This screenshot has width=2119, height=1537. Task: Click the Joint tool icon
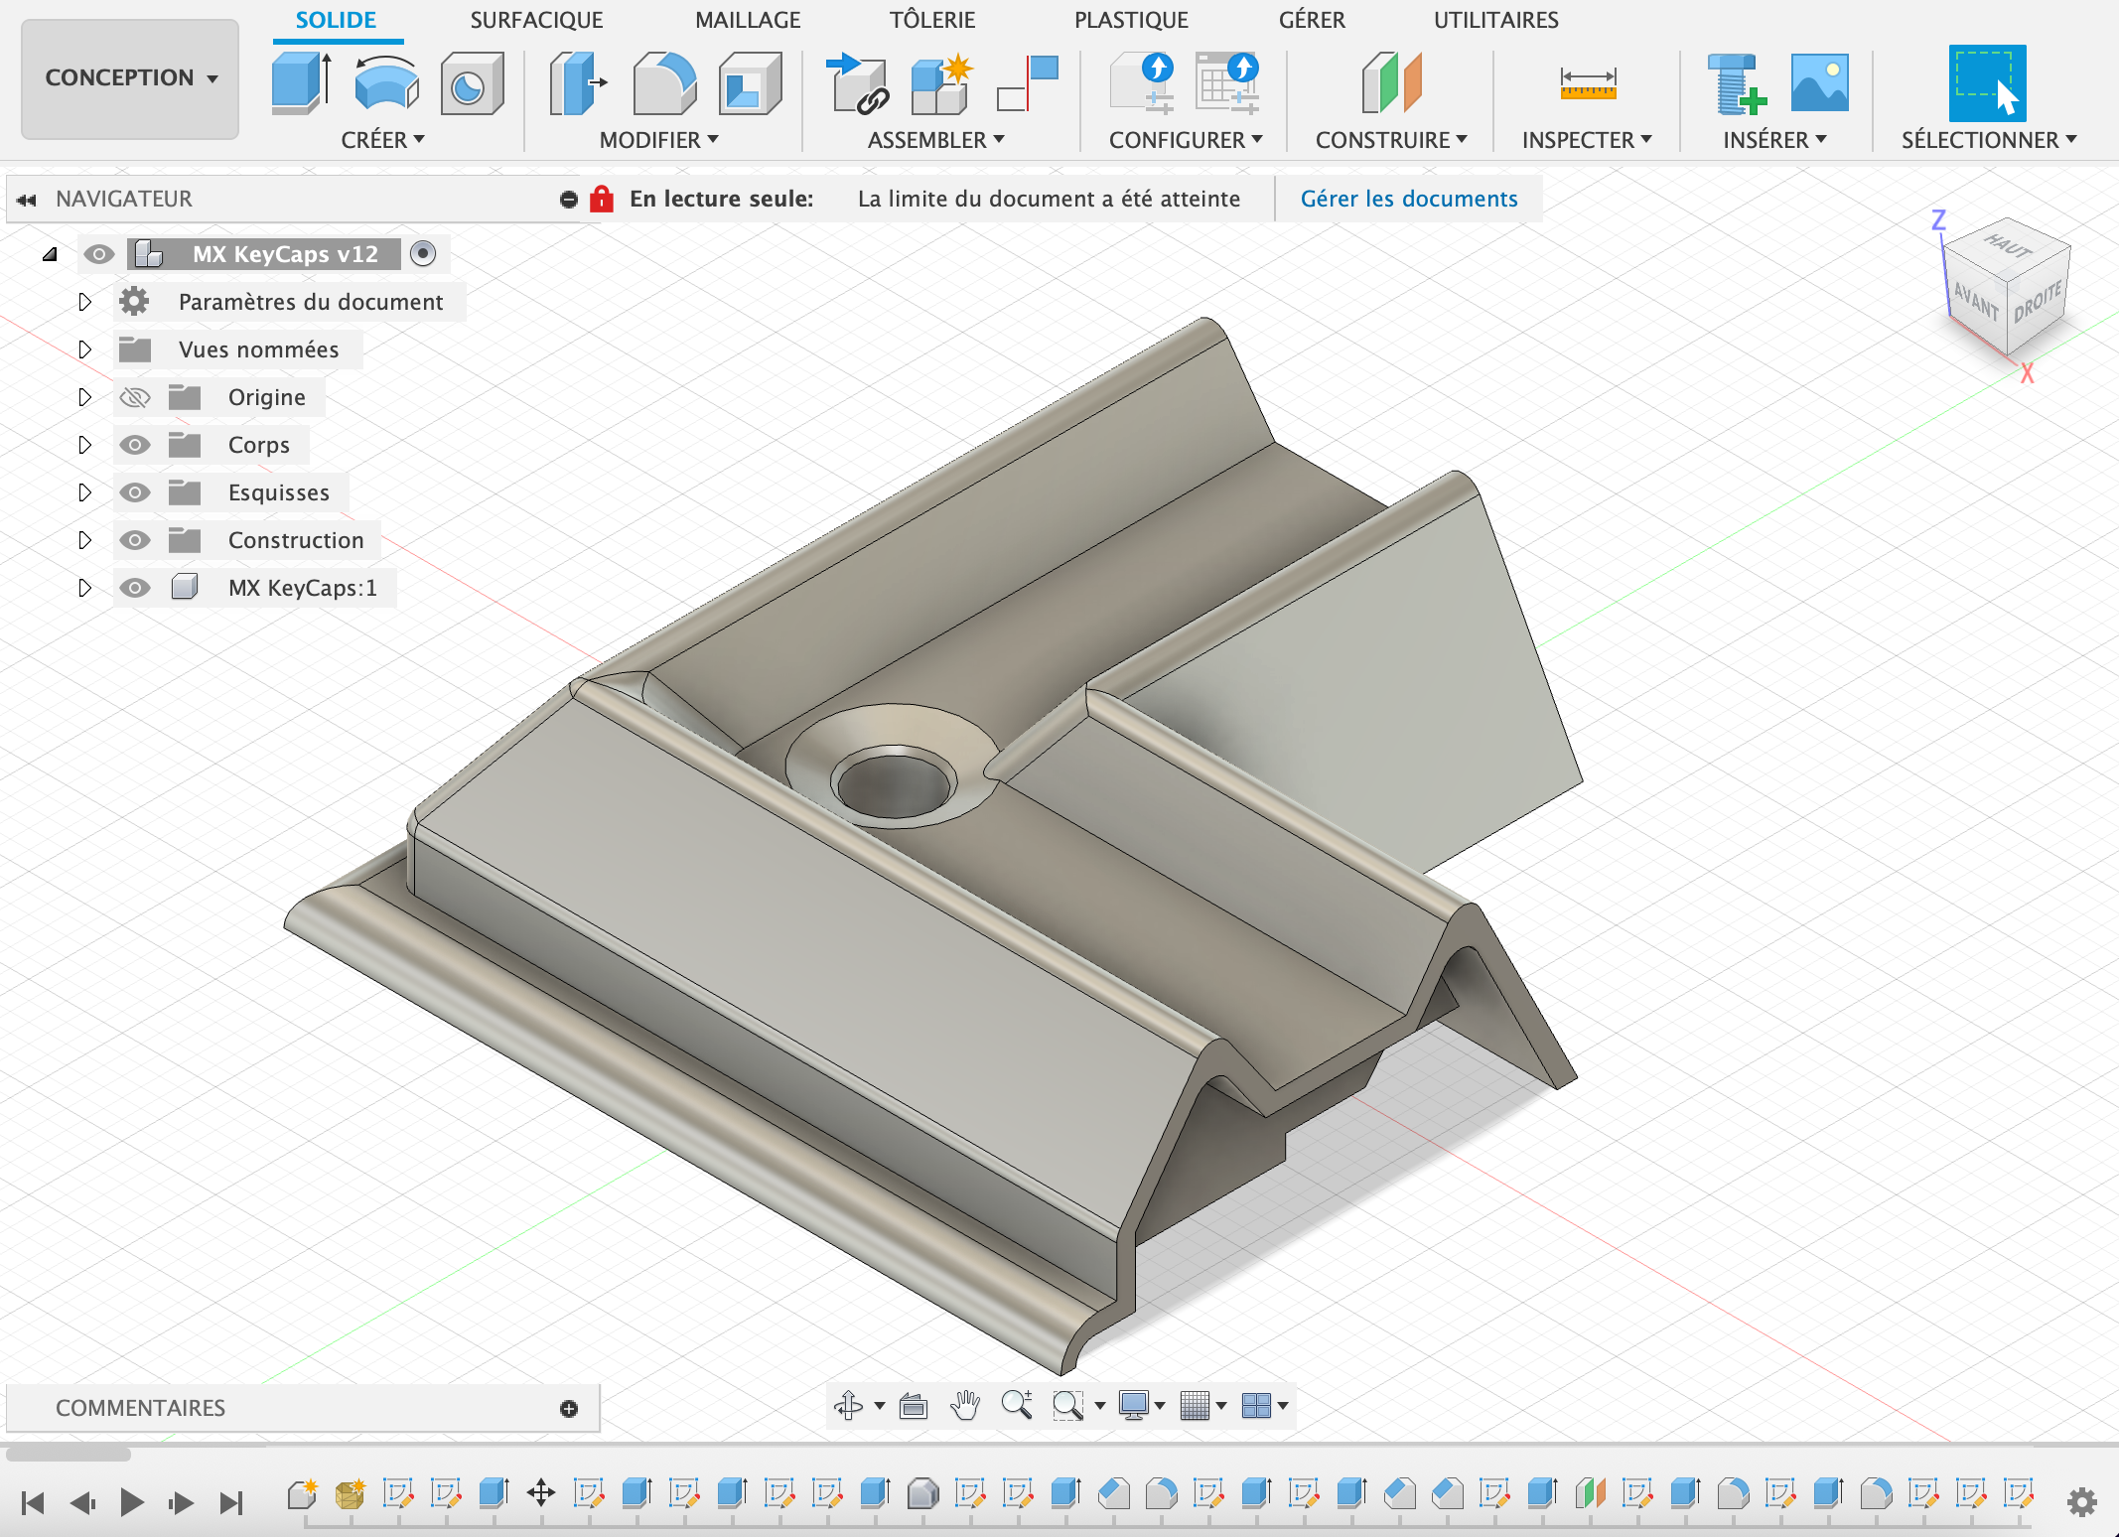[x=1028, y=83]
